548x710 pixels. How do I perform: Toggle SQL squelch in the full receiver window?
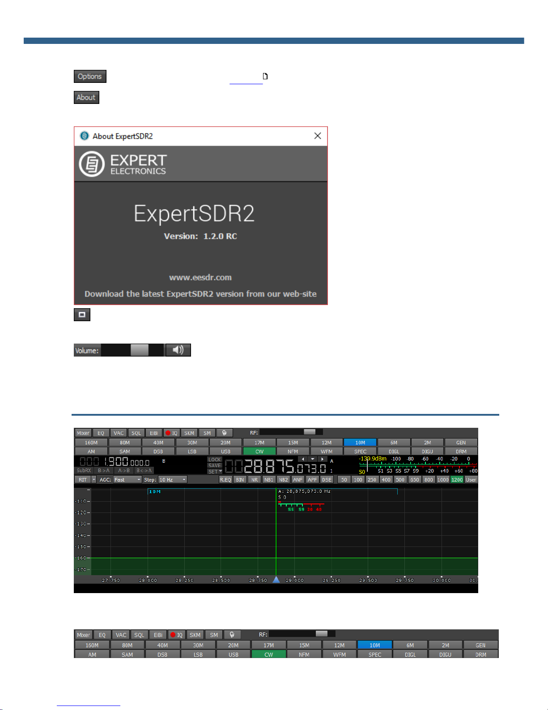click(x=136, y=433)
